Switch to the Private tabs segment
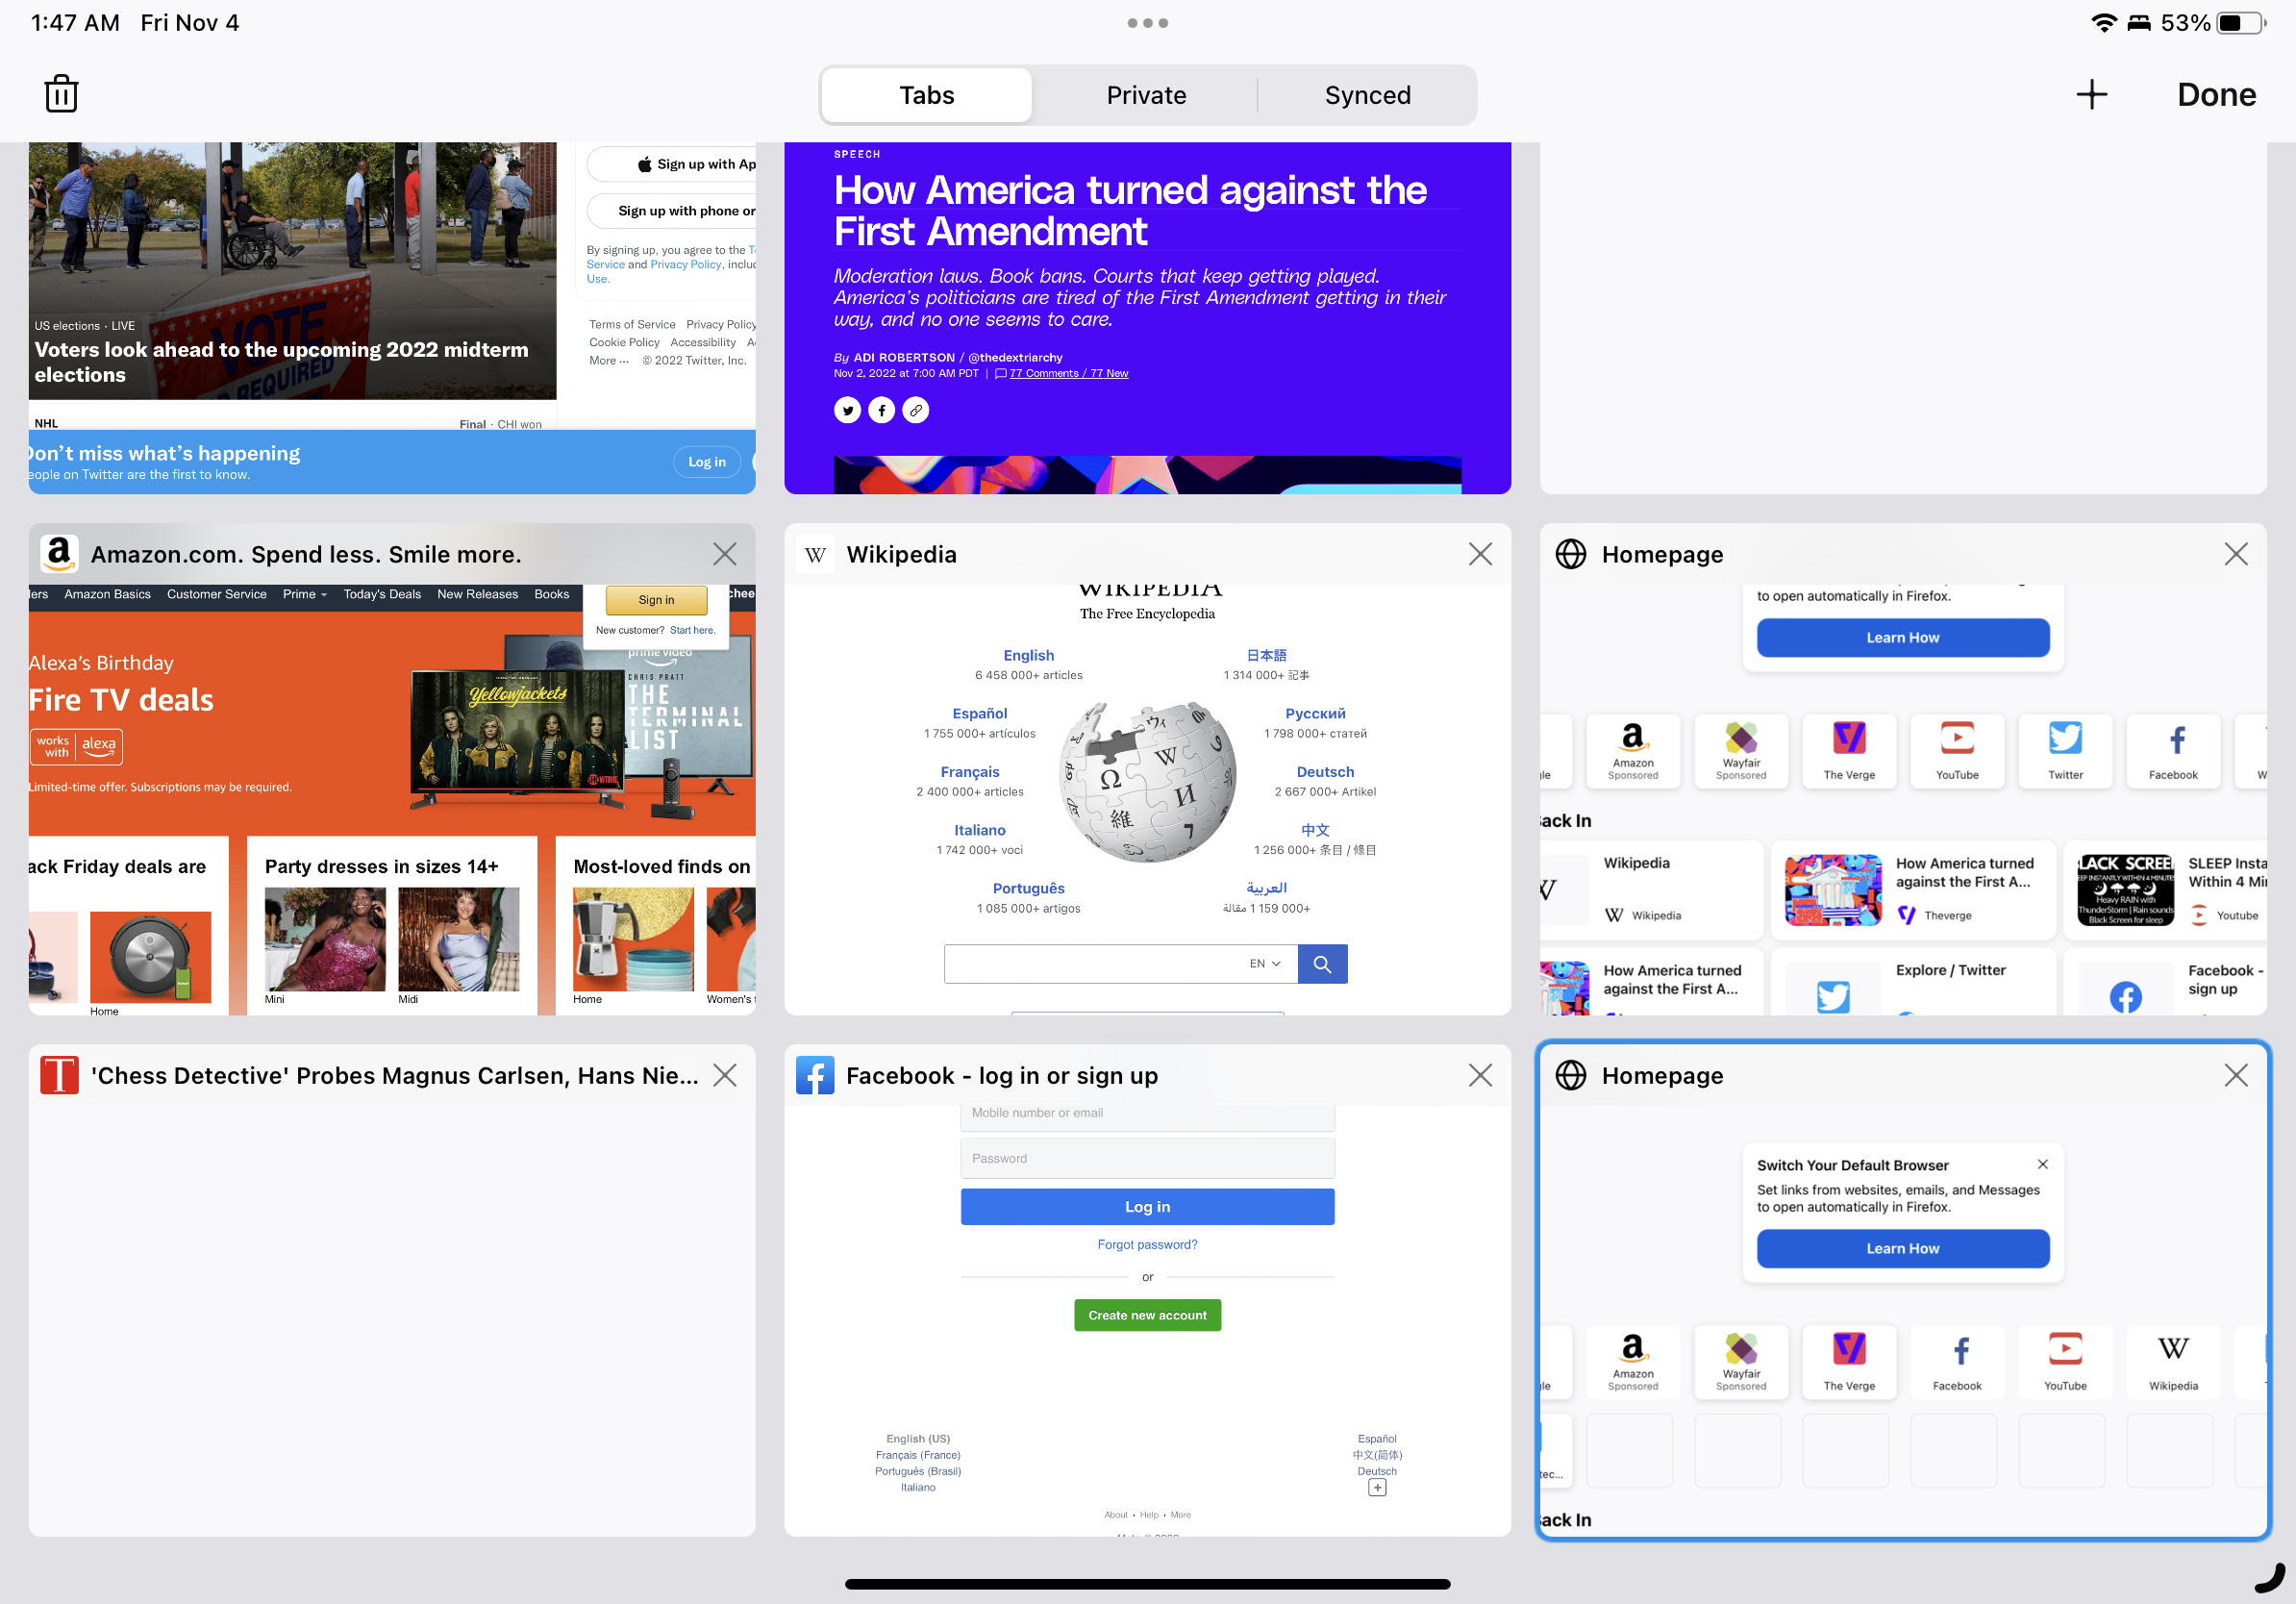Screen dimensions: 2296x1604 [x=1146, y=95]
